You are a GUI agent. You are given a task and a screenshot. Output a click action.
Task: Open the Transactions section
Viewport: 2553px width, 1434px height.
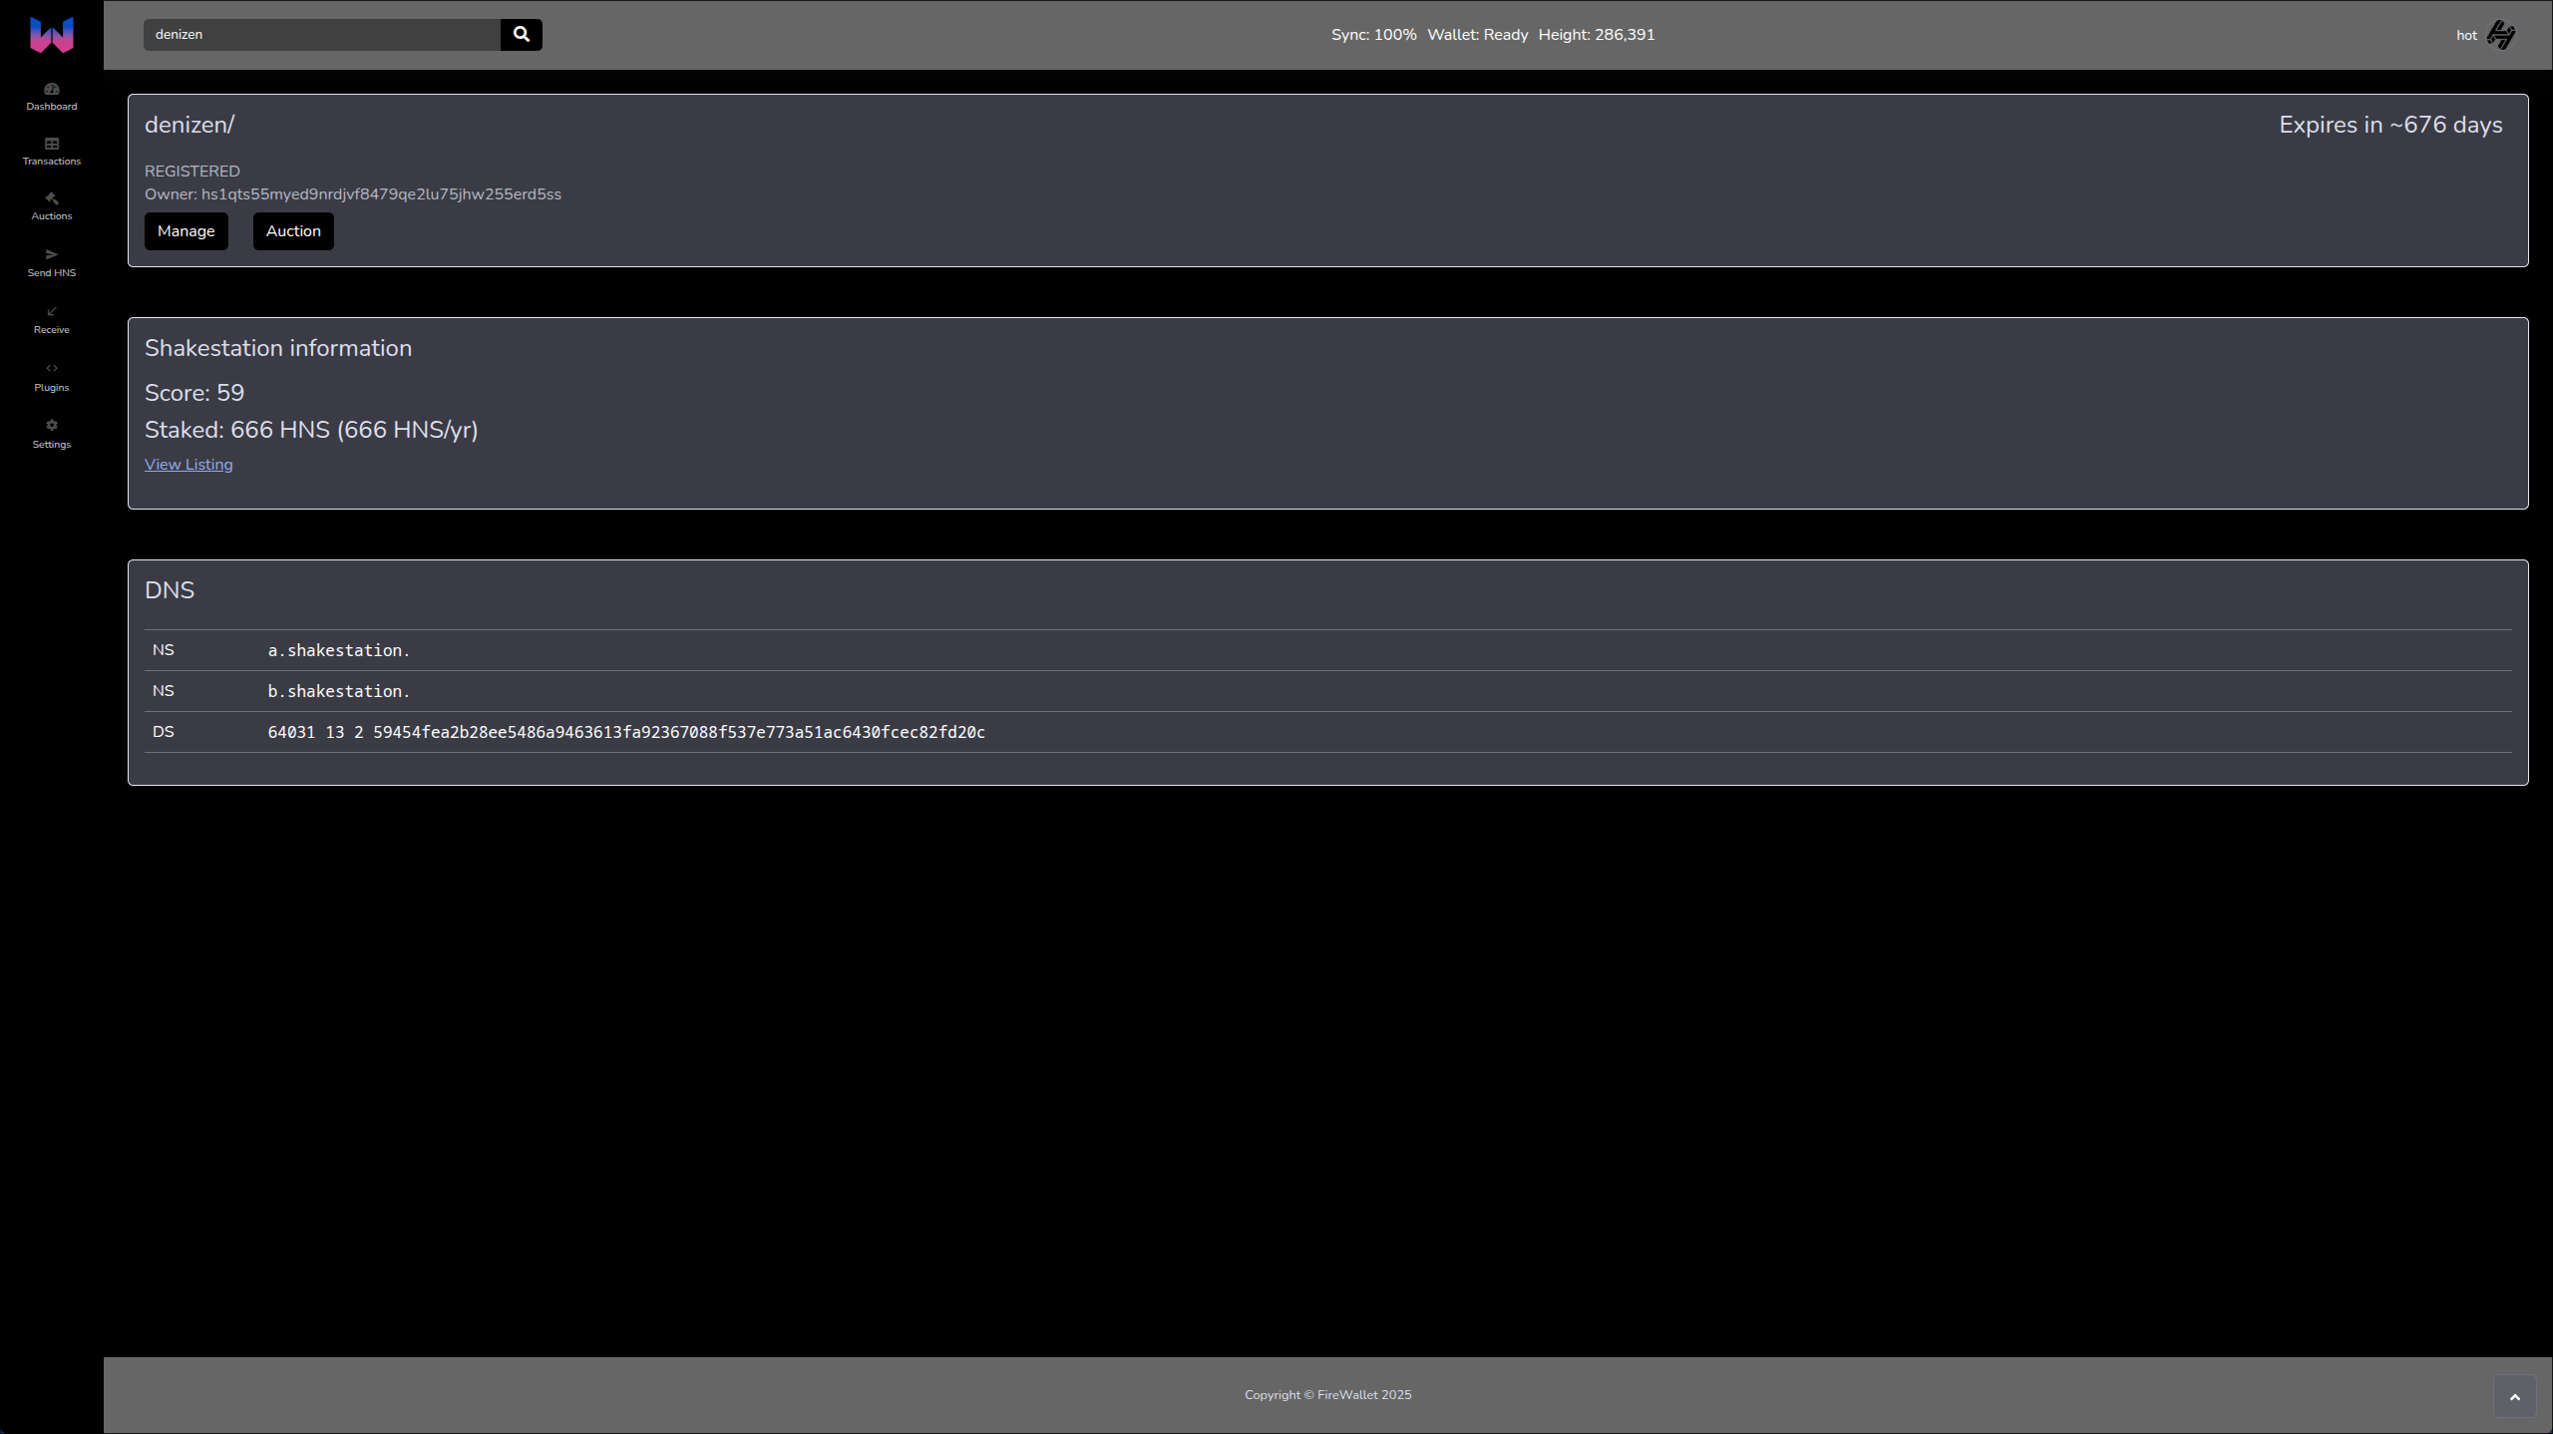coord(52,152)
